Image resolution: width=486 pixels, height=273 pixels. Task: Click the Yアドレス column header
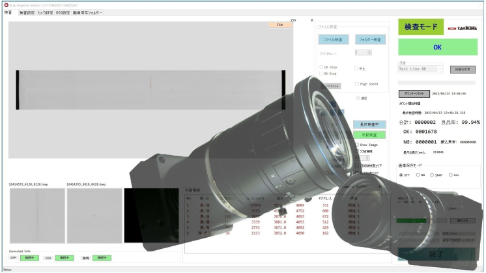click(x=325, y=198)
